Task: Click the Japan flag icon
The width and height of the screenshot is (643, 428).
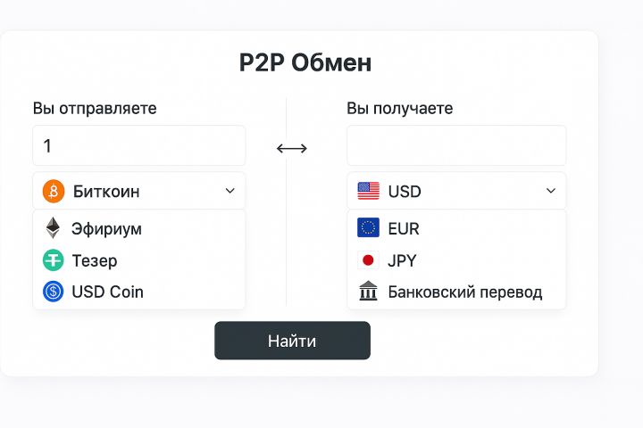Action: (x=368, y=260)
